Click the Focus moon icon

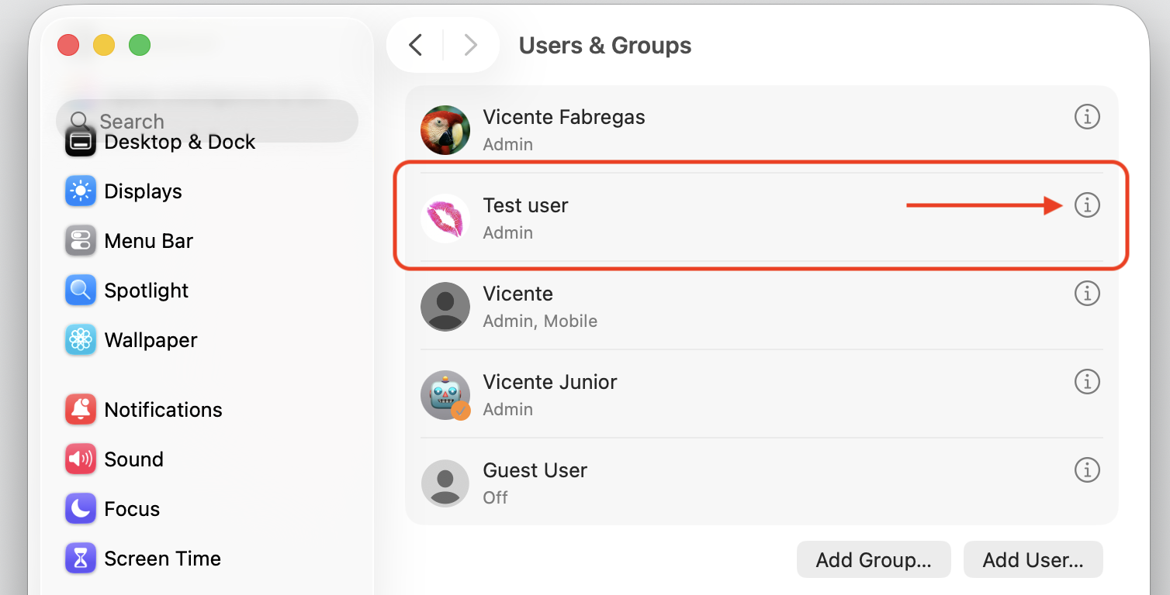tap(81, 509)
